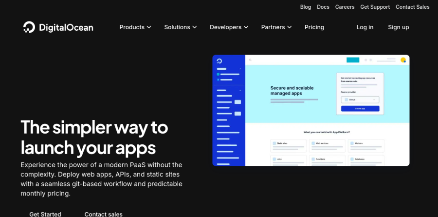Click Contact Sales in top bar
The image size is (438, 217).
tap(413, 7)
